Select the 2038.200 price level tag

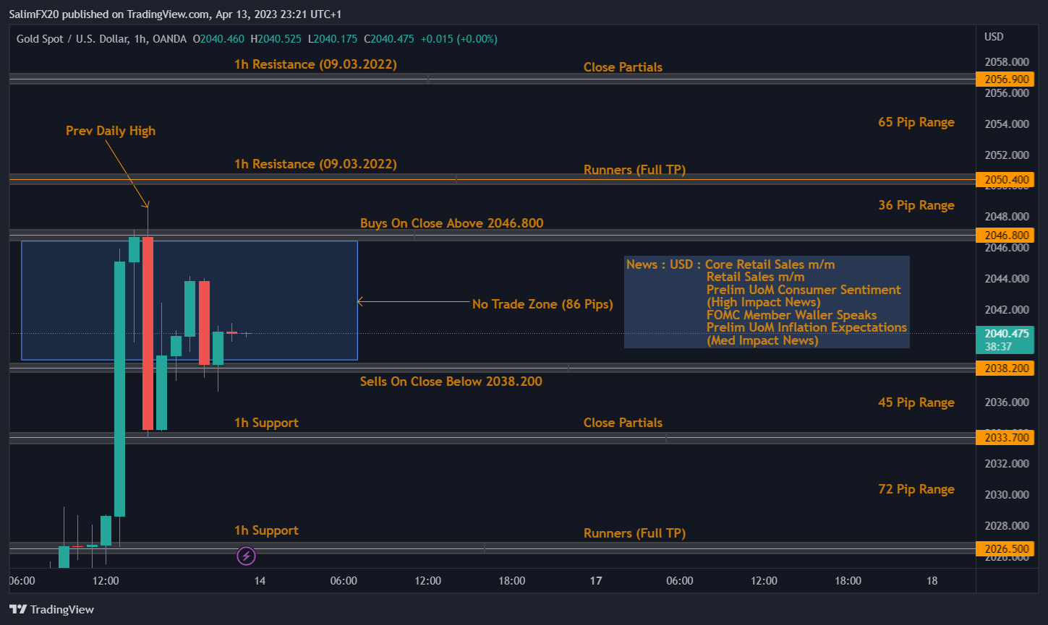1005,368
